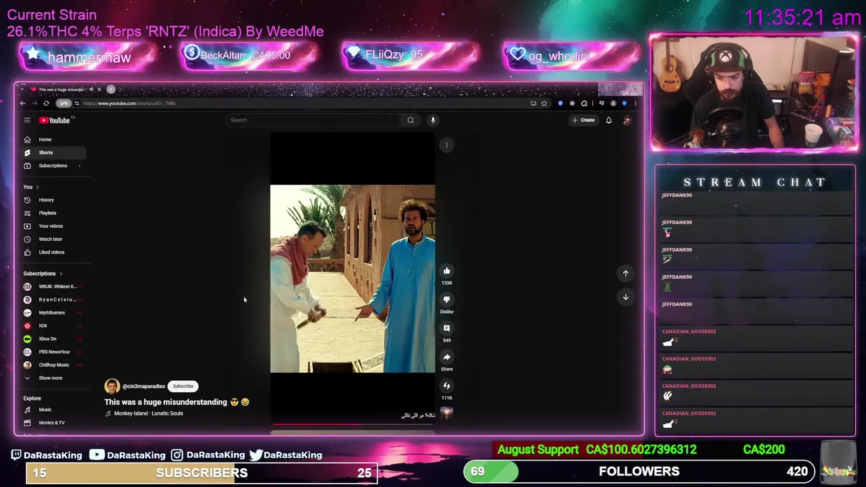Image resolution: width=866 pixels, height=487 pixels.
Task: Open Playlists in sidebar
Action: coord(53,213)
